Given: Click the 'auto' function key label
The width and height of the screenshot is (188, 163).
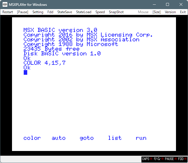Looking at the screenshot, I should [59, 138].
